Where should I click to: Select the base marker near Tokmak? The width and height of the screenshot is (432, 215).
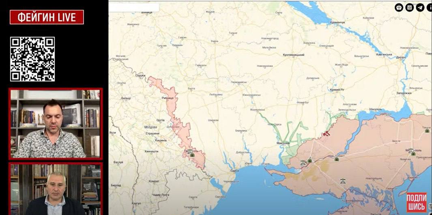427,130
